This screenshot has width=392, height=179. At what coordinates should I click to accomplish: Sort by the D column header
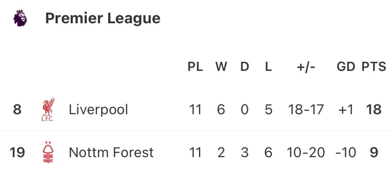click(245, 67)
